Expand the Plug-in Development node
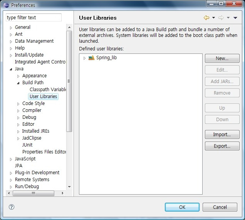 point(11,173)
